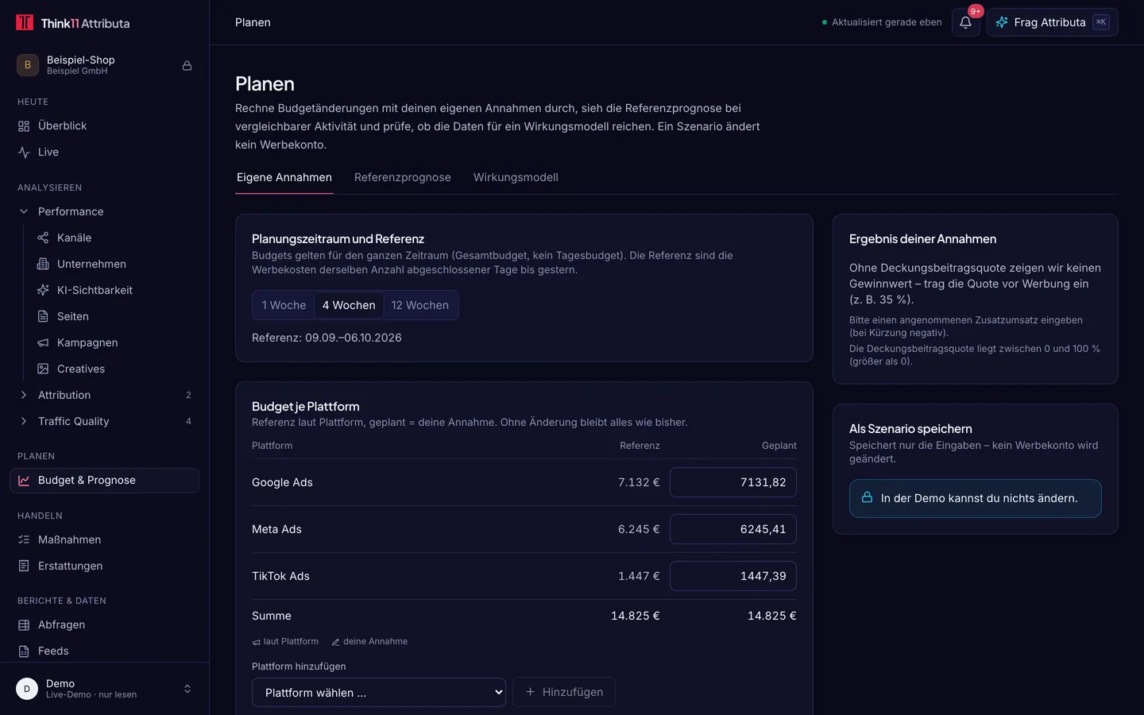Click the Maßnahmen checklist icon
The image size is (1144, 715).
click(x=24, y=539)
